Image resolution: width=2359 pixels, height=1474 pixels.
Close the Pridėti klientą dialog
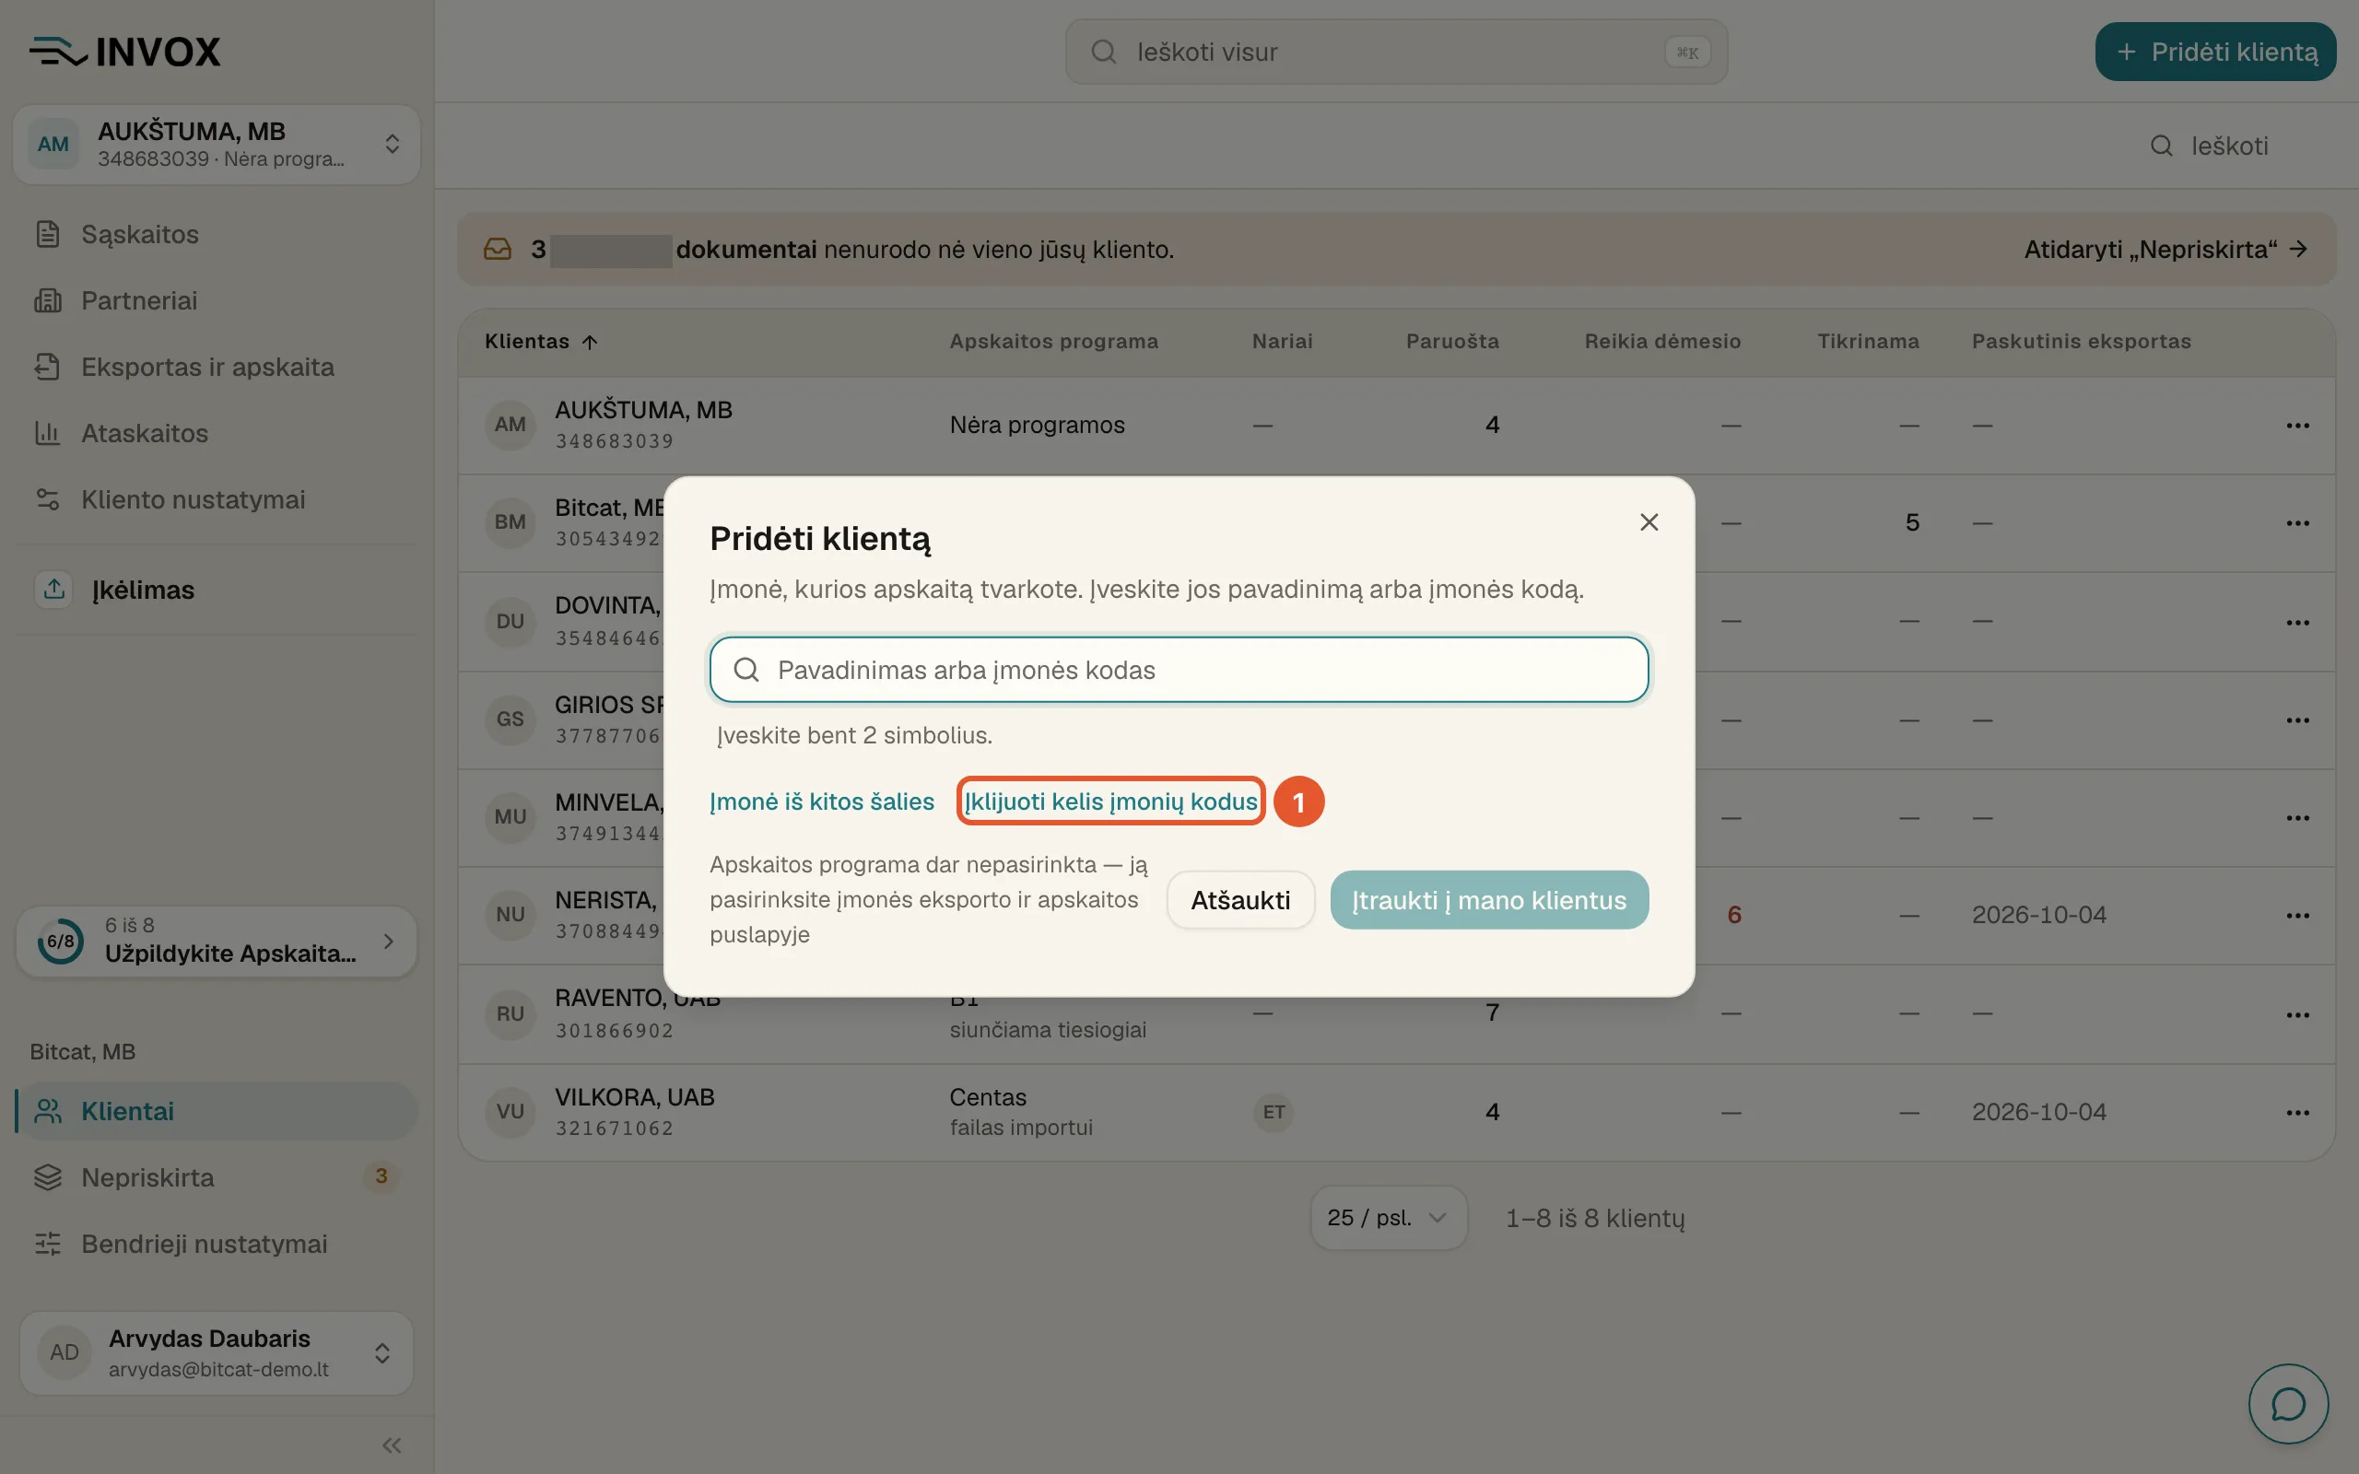coord(1649,522)
